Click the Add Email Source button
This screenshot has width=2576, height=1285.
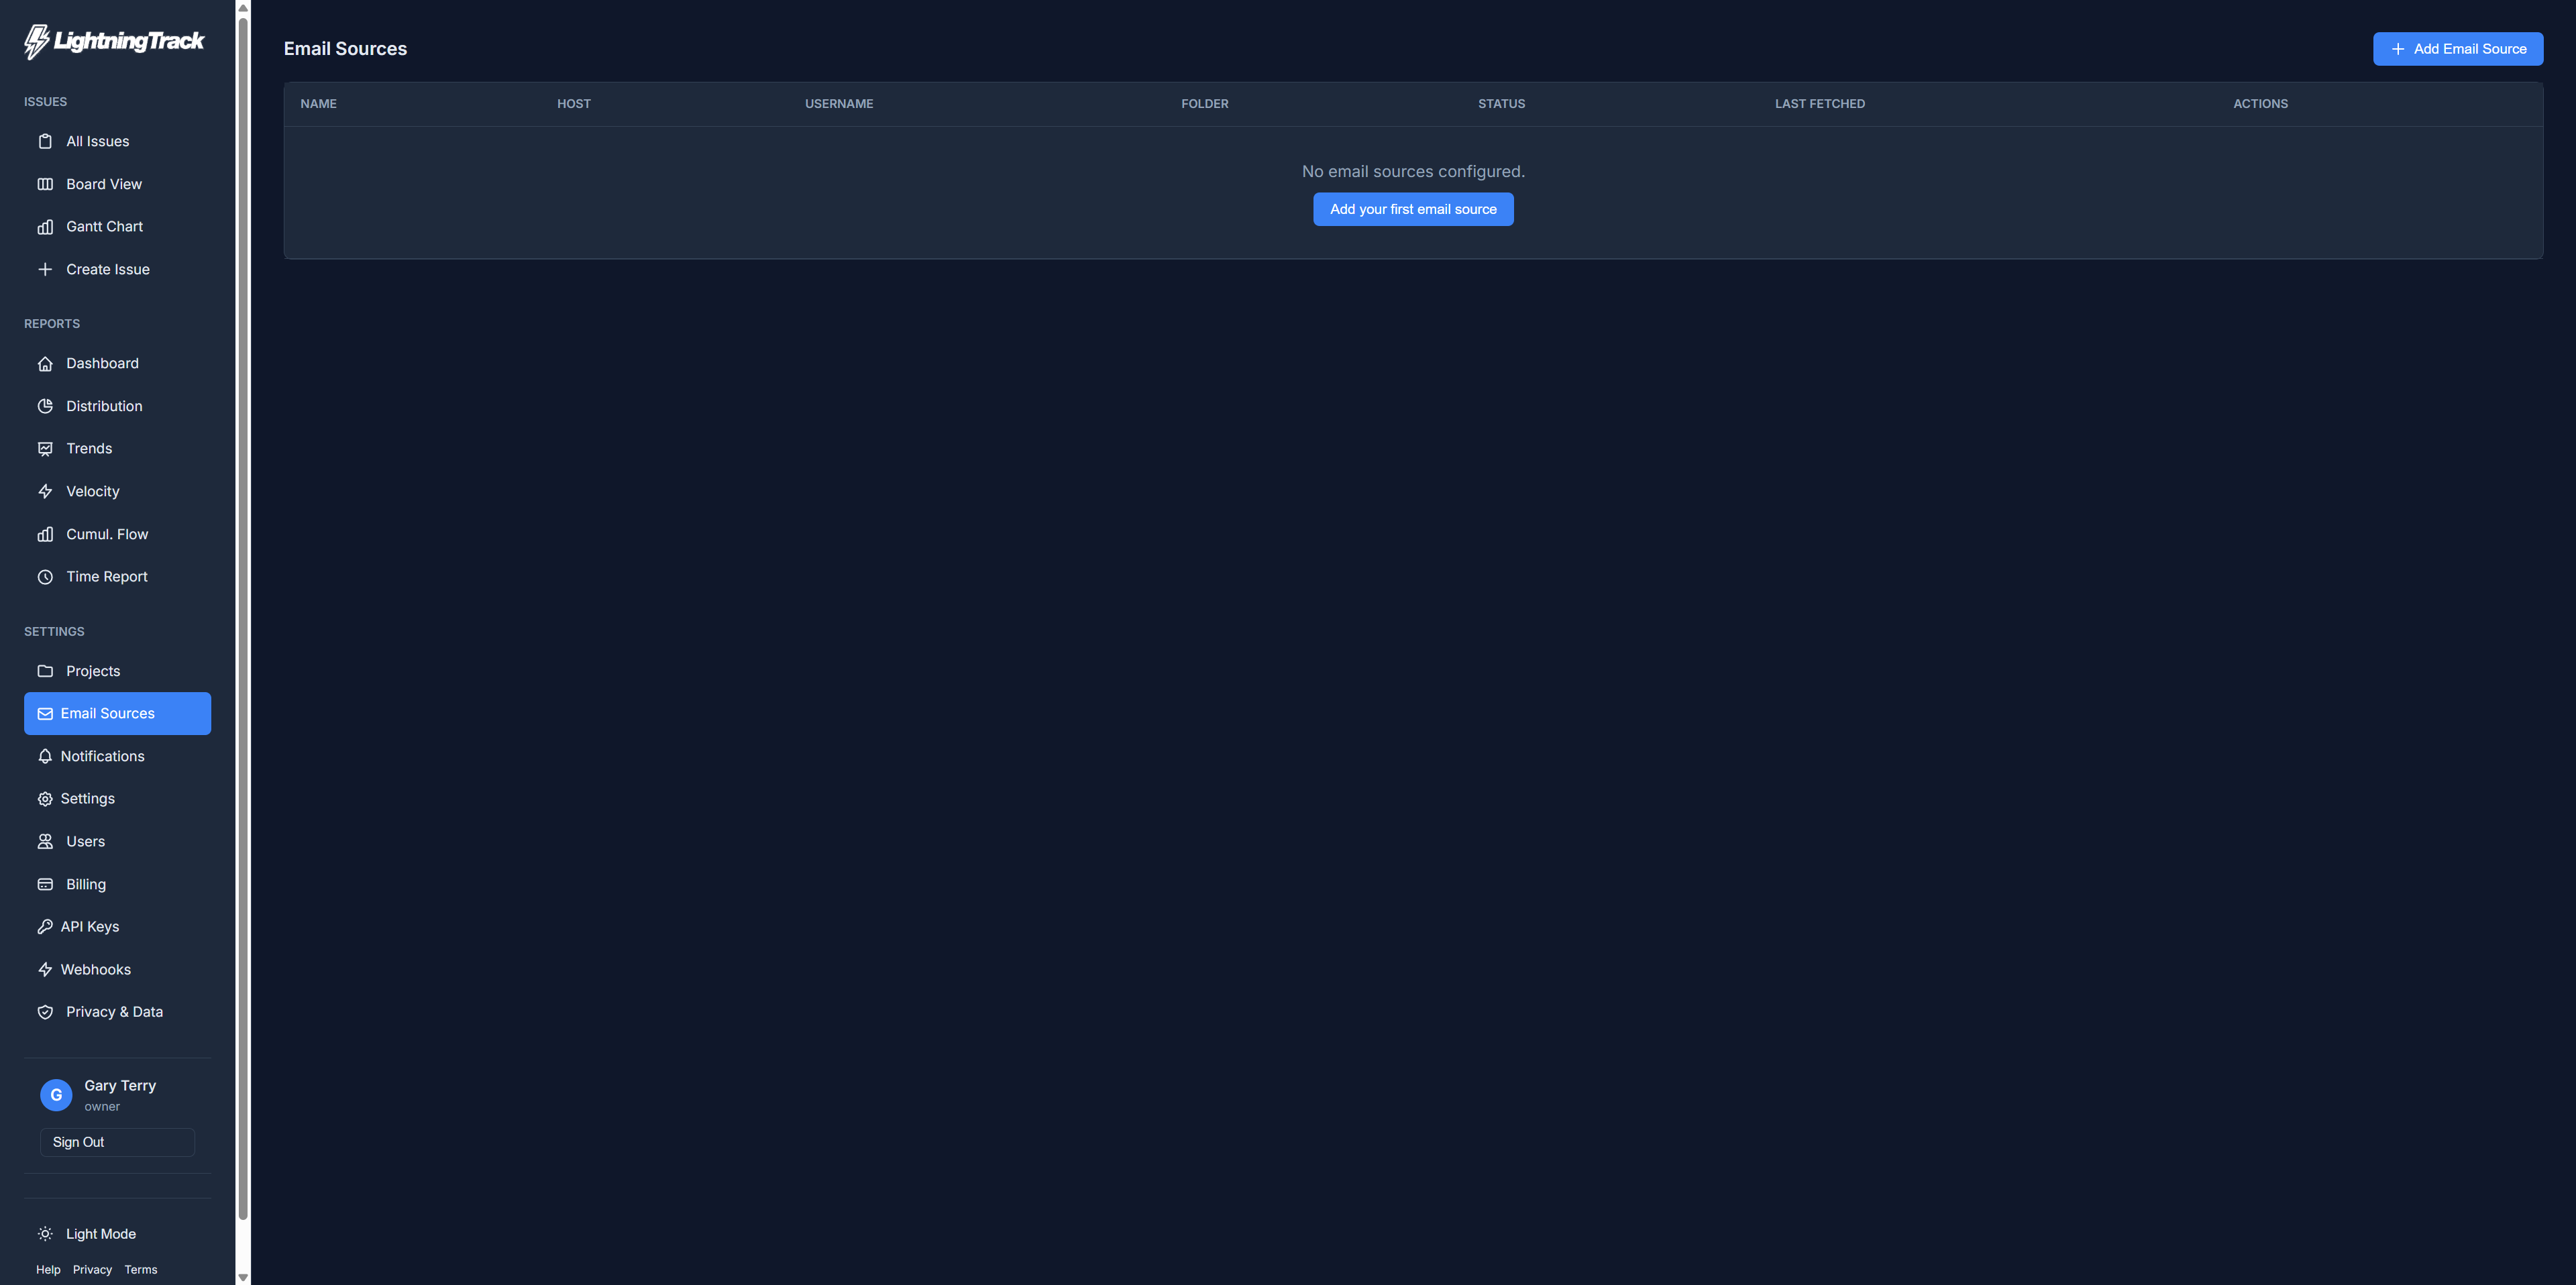[x=2458, y=48]
